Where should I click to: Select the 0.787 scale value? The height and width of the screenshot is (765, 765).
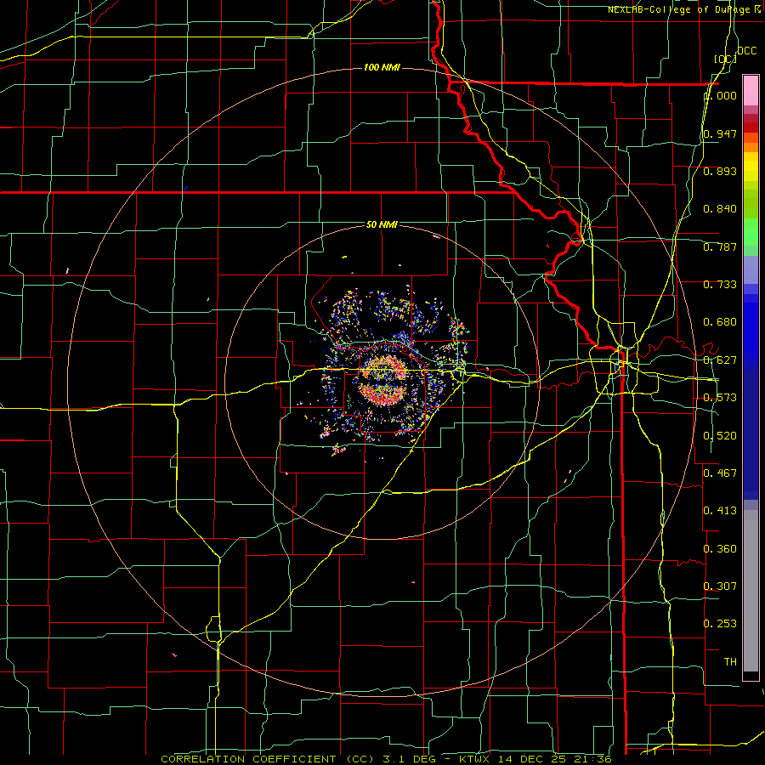(x=720, y=246)
